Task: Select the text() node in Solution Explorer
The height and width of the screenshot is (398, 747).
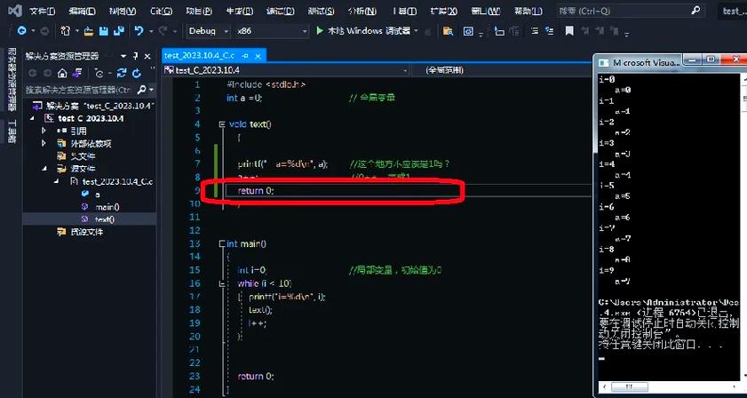Action: tap(105, 219)
